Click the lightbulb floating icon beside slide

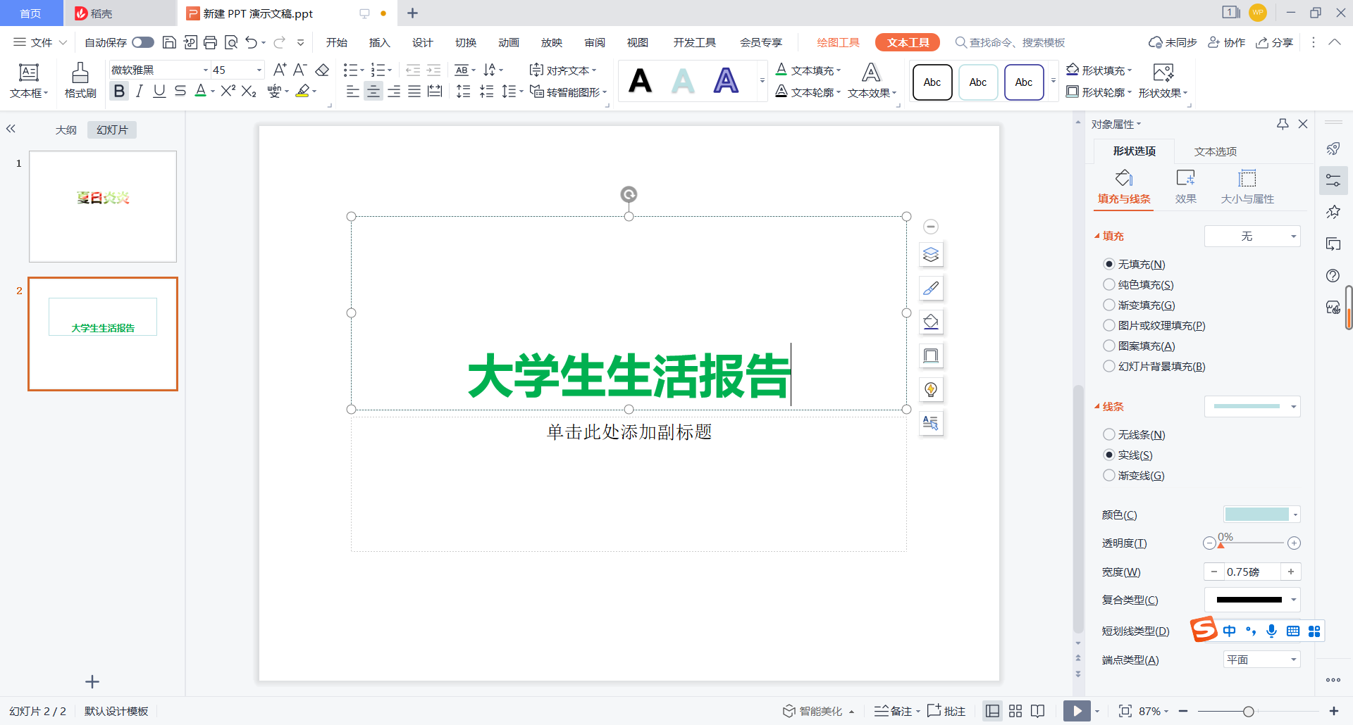pyautogui.click(x=931, y=389)
